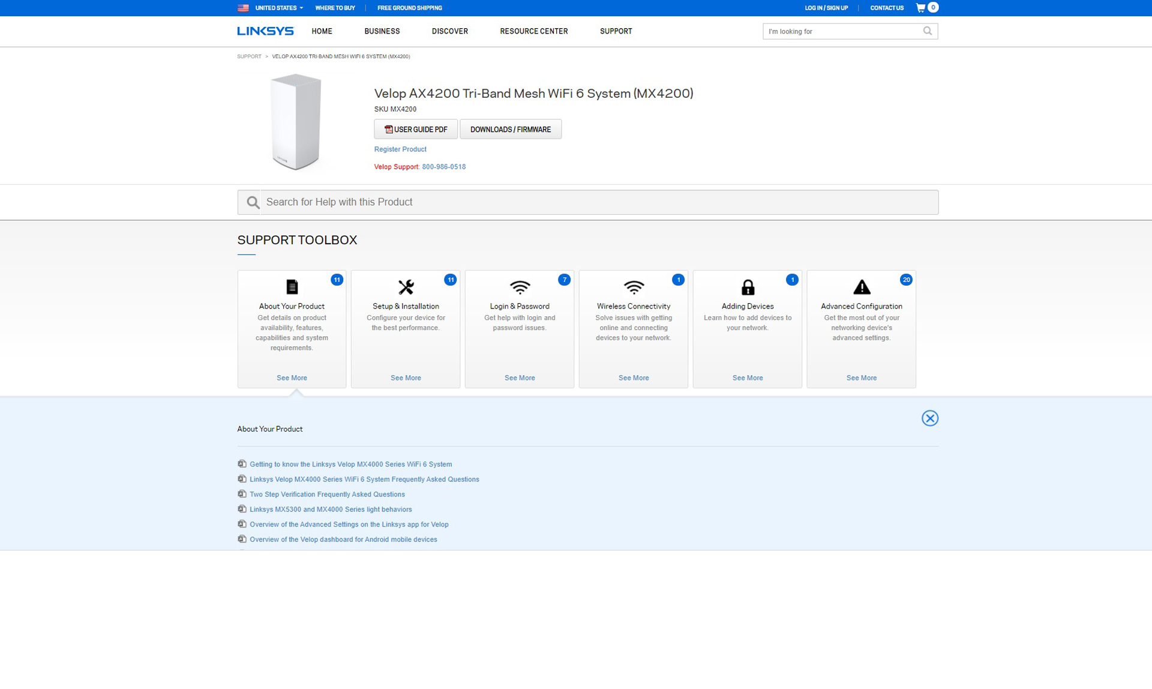1152x689 pixels.
Task: Click the Setup & Installation See More
Action: point(405,378)
